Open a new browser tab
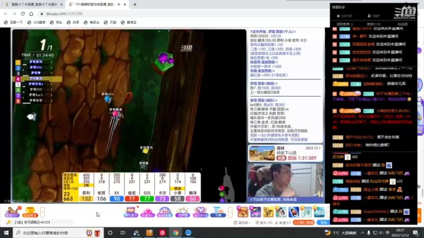Viewport: 424px width, 238px height. coord(135,4)
